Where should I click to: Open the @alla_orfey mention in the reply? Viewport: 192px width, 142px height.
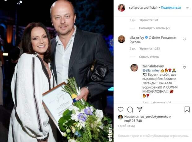point(151,71)
